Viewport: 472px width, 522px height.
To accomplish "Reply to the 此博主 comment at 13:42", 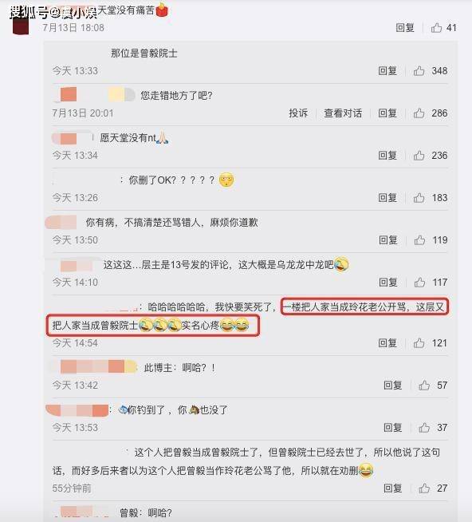I will (393, 386).
